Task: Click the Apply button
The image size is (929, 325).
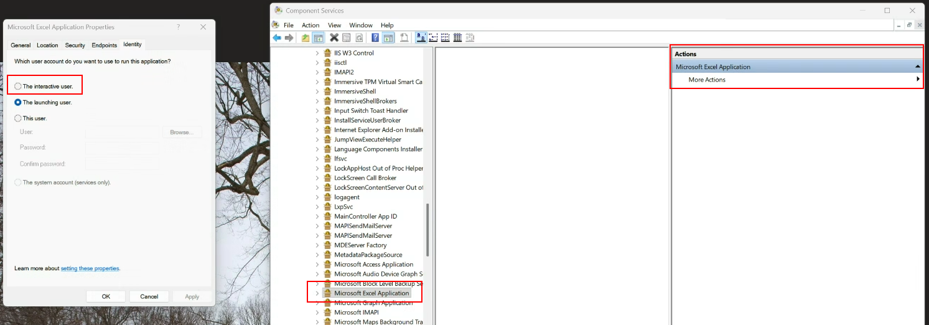Action: pos(192,296)
